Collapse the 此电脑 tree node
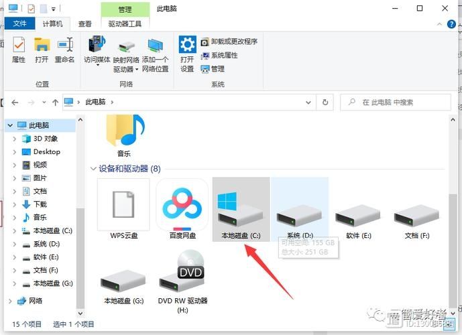This screenshot has width=462, height=335. point(10,125)
